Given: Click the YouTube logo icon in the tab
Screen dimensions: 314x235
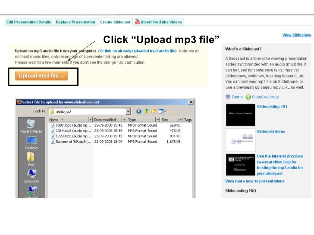Looking at the screenshot, I should pyautogui.click(x=137, y=22).
